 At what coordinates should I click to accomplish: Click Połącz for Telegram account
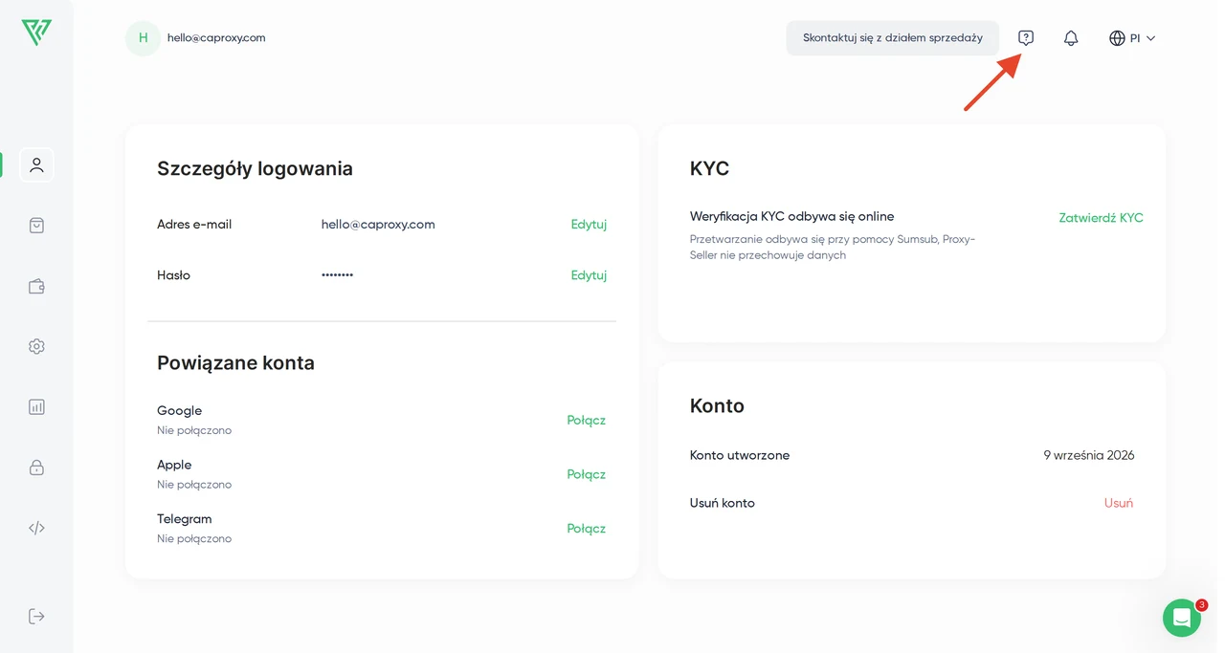(586, 529)
